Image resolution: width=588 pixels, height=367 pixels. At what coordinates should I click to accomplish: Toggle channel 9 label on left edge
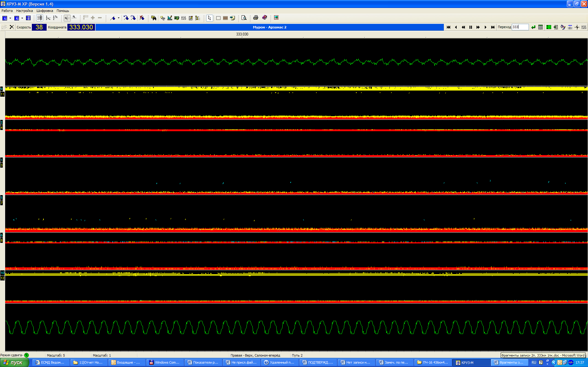(x=2, y=89)
